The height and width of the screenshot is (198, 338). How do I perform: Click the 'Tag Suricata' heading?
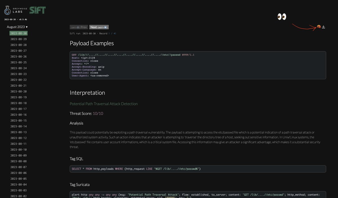pos(80,185)
